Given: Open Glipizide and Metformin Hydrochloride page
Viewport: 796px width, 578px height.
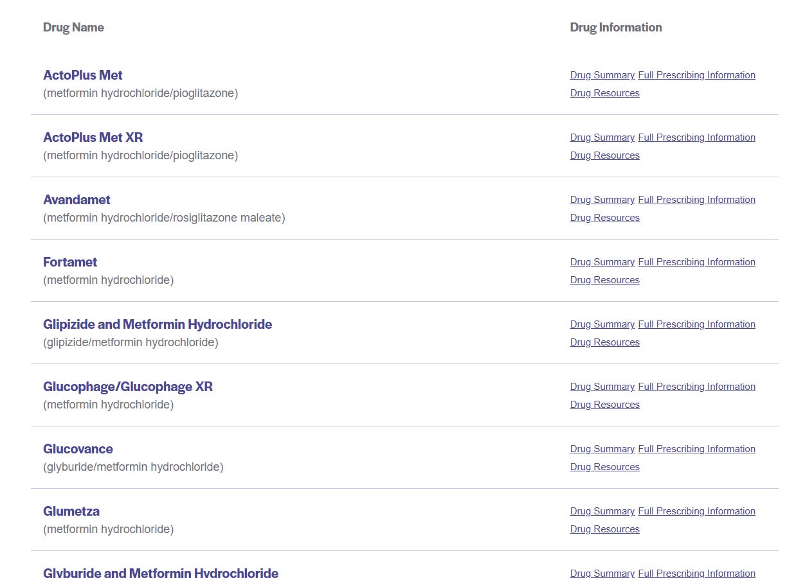Looking at the screenshot, I should coord(158,324).
